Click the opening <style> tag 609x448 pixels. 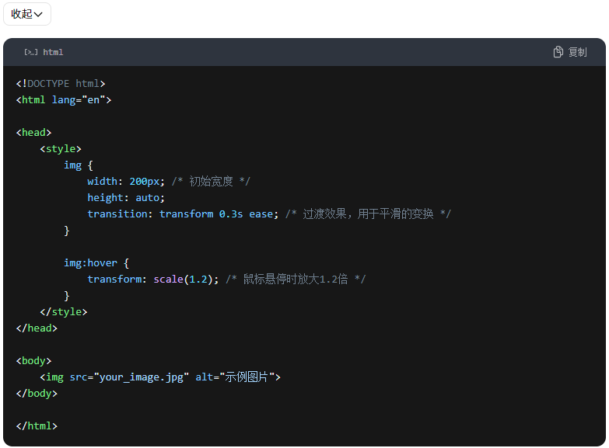click(x=60, y=149)
